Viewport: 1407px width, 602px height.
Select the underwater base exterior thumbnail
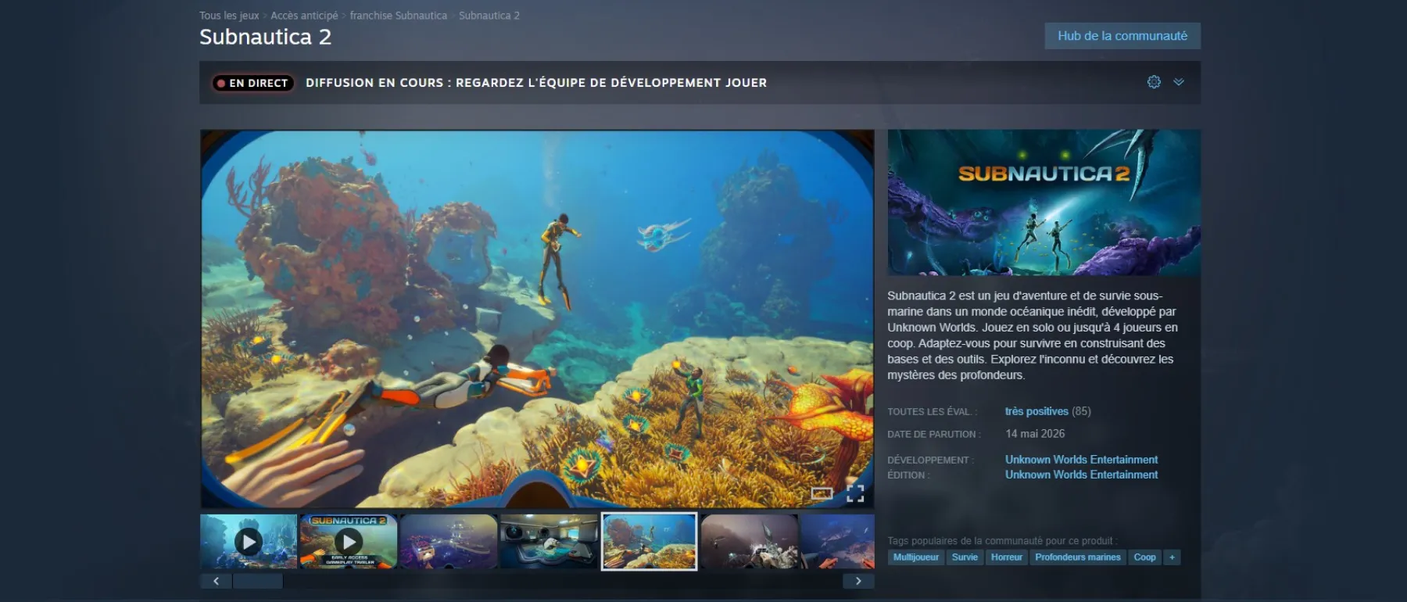click(x=449, y=541)
